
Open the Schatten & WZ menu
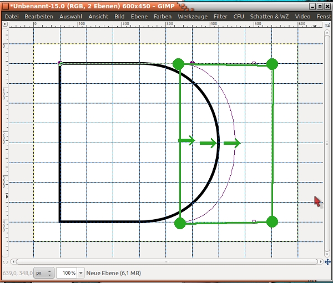click(x=269, y=17)
